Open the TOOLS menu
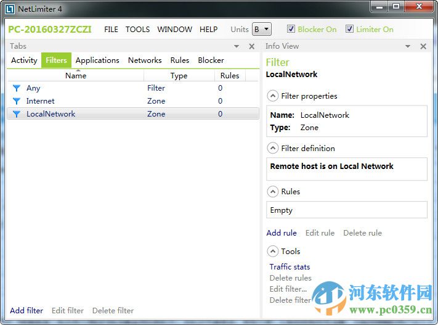Screen dimensions: 438x325 coord(138,30)
